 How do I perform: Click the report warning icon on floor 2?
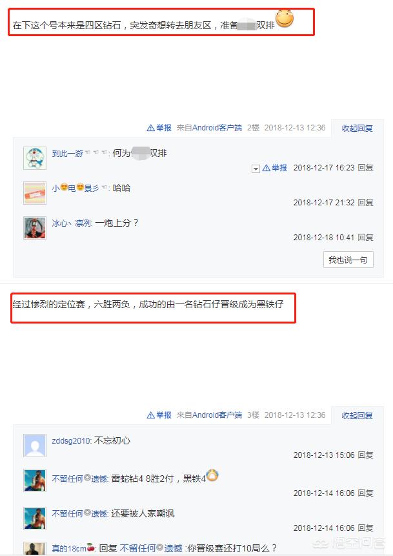150,128
